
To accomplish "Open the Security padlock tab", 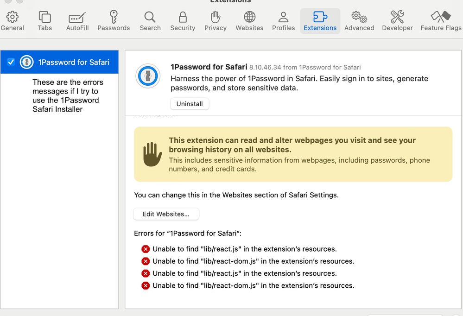I will click(x=183, y=21).
